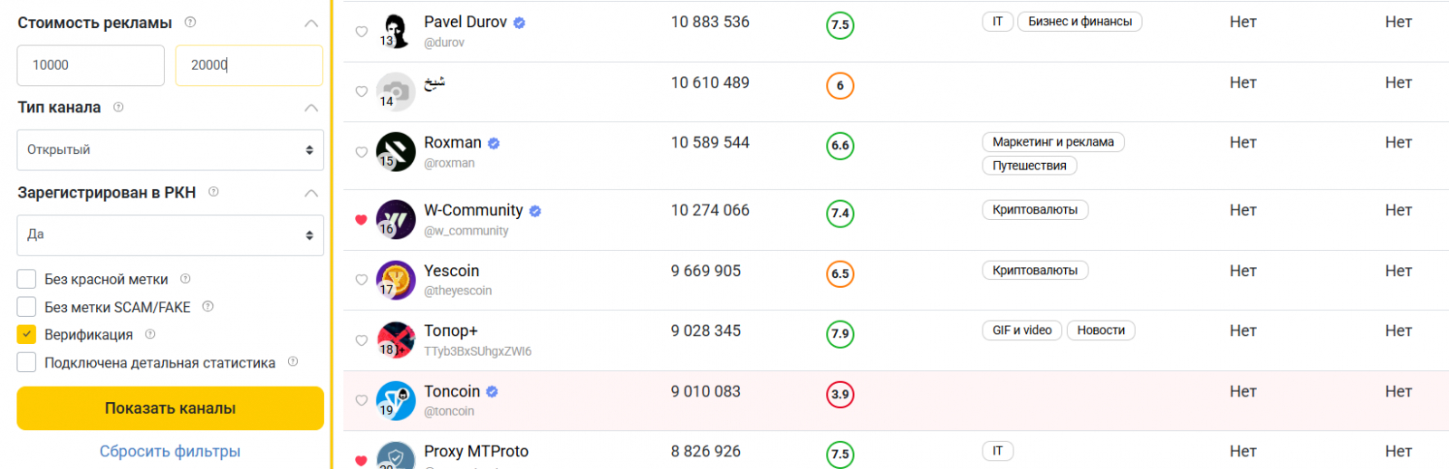The width and height of the screenshot is (1449, 469).
Task: Enable the Без красной метки checkbox
Action: click(27, 279)
